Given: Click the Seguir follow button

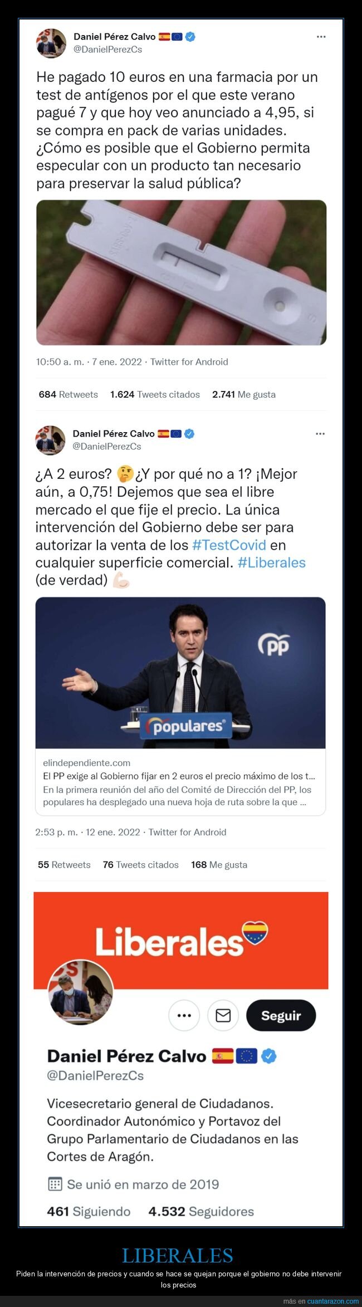Looking at the screenshot, I should 281,1015.
